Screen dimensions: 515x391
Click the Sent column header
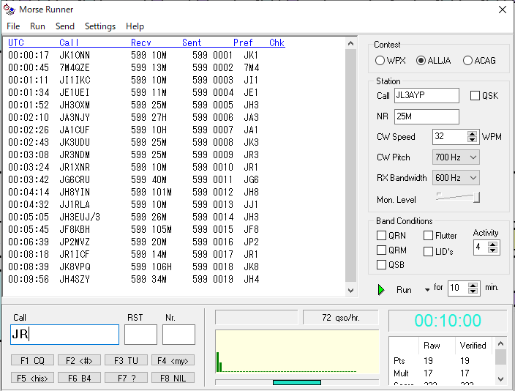192,42
